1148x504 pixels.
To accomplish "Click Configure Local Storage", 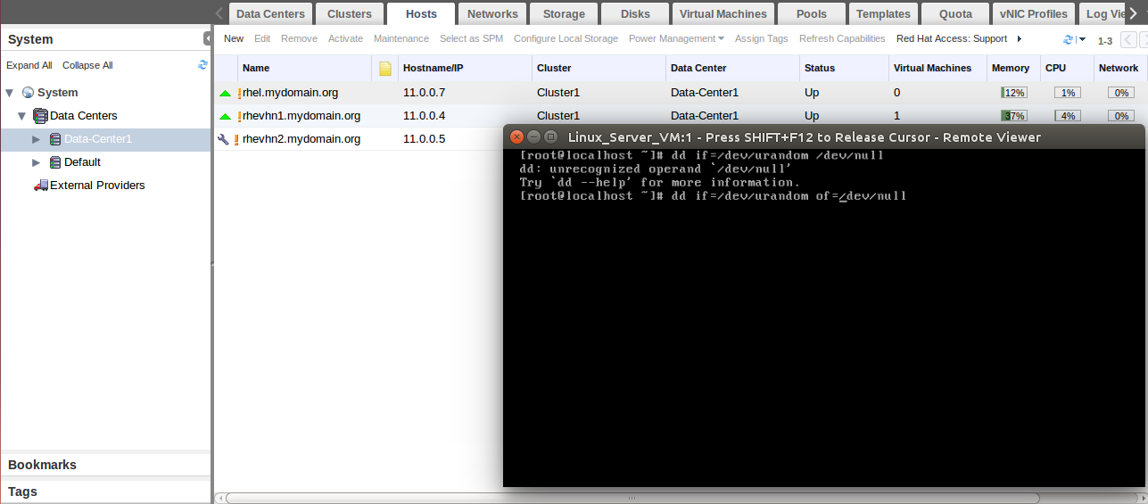I will (566, 38).
